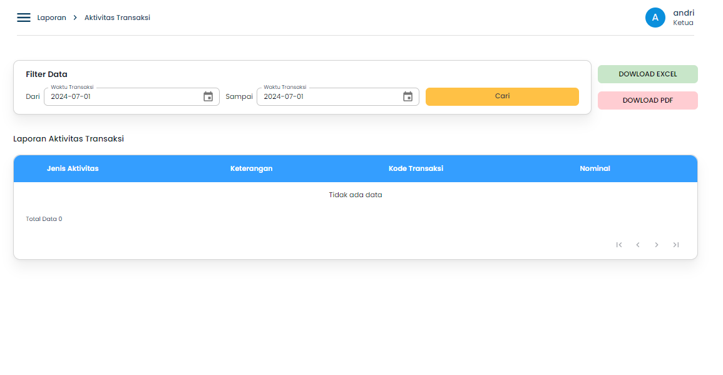Click the Cari search button

pyautogui.click(x=502, y=96)
